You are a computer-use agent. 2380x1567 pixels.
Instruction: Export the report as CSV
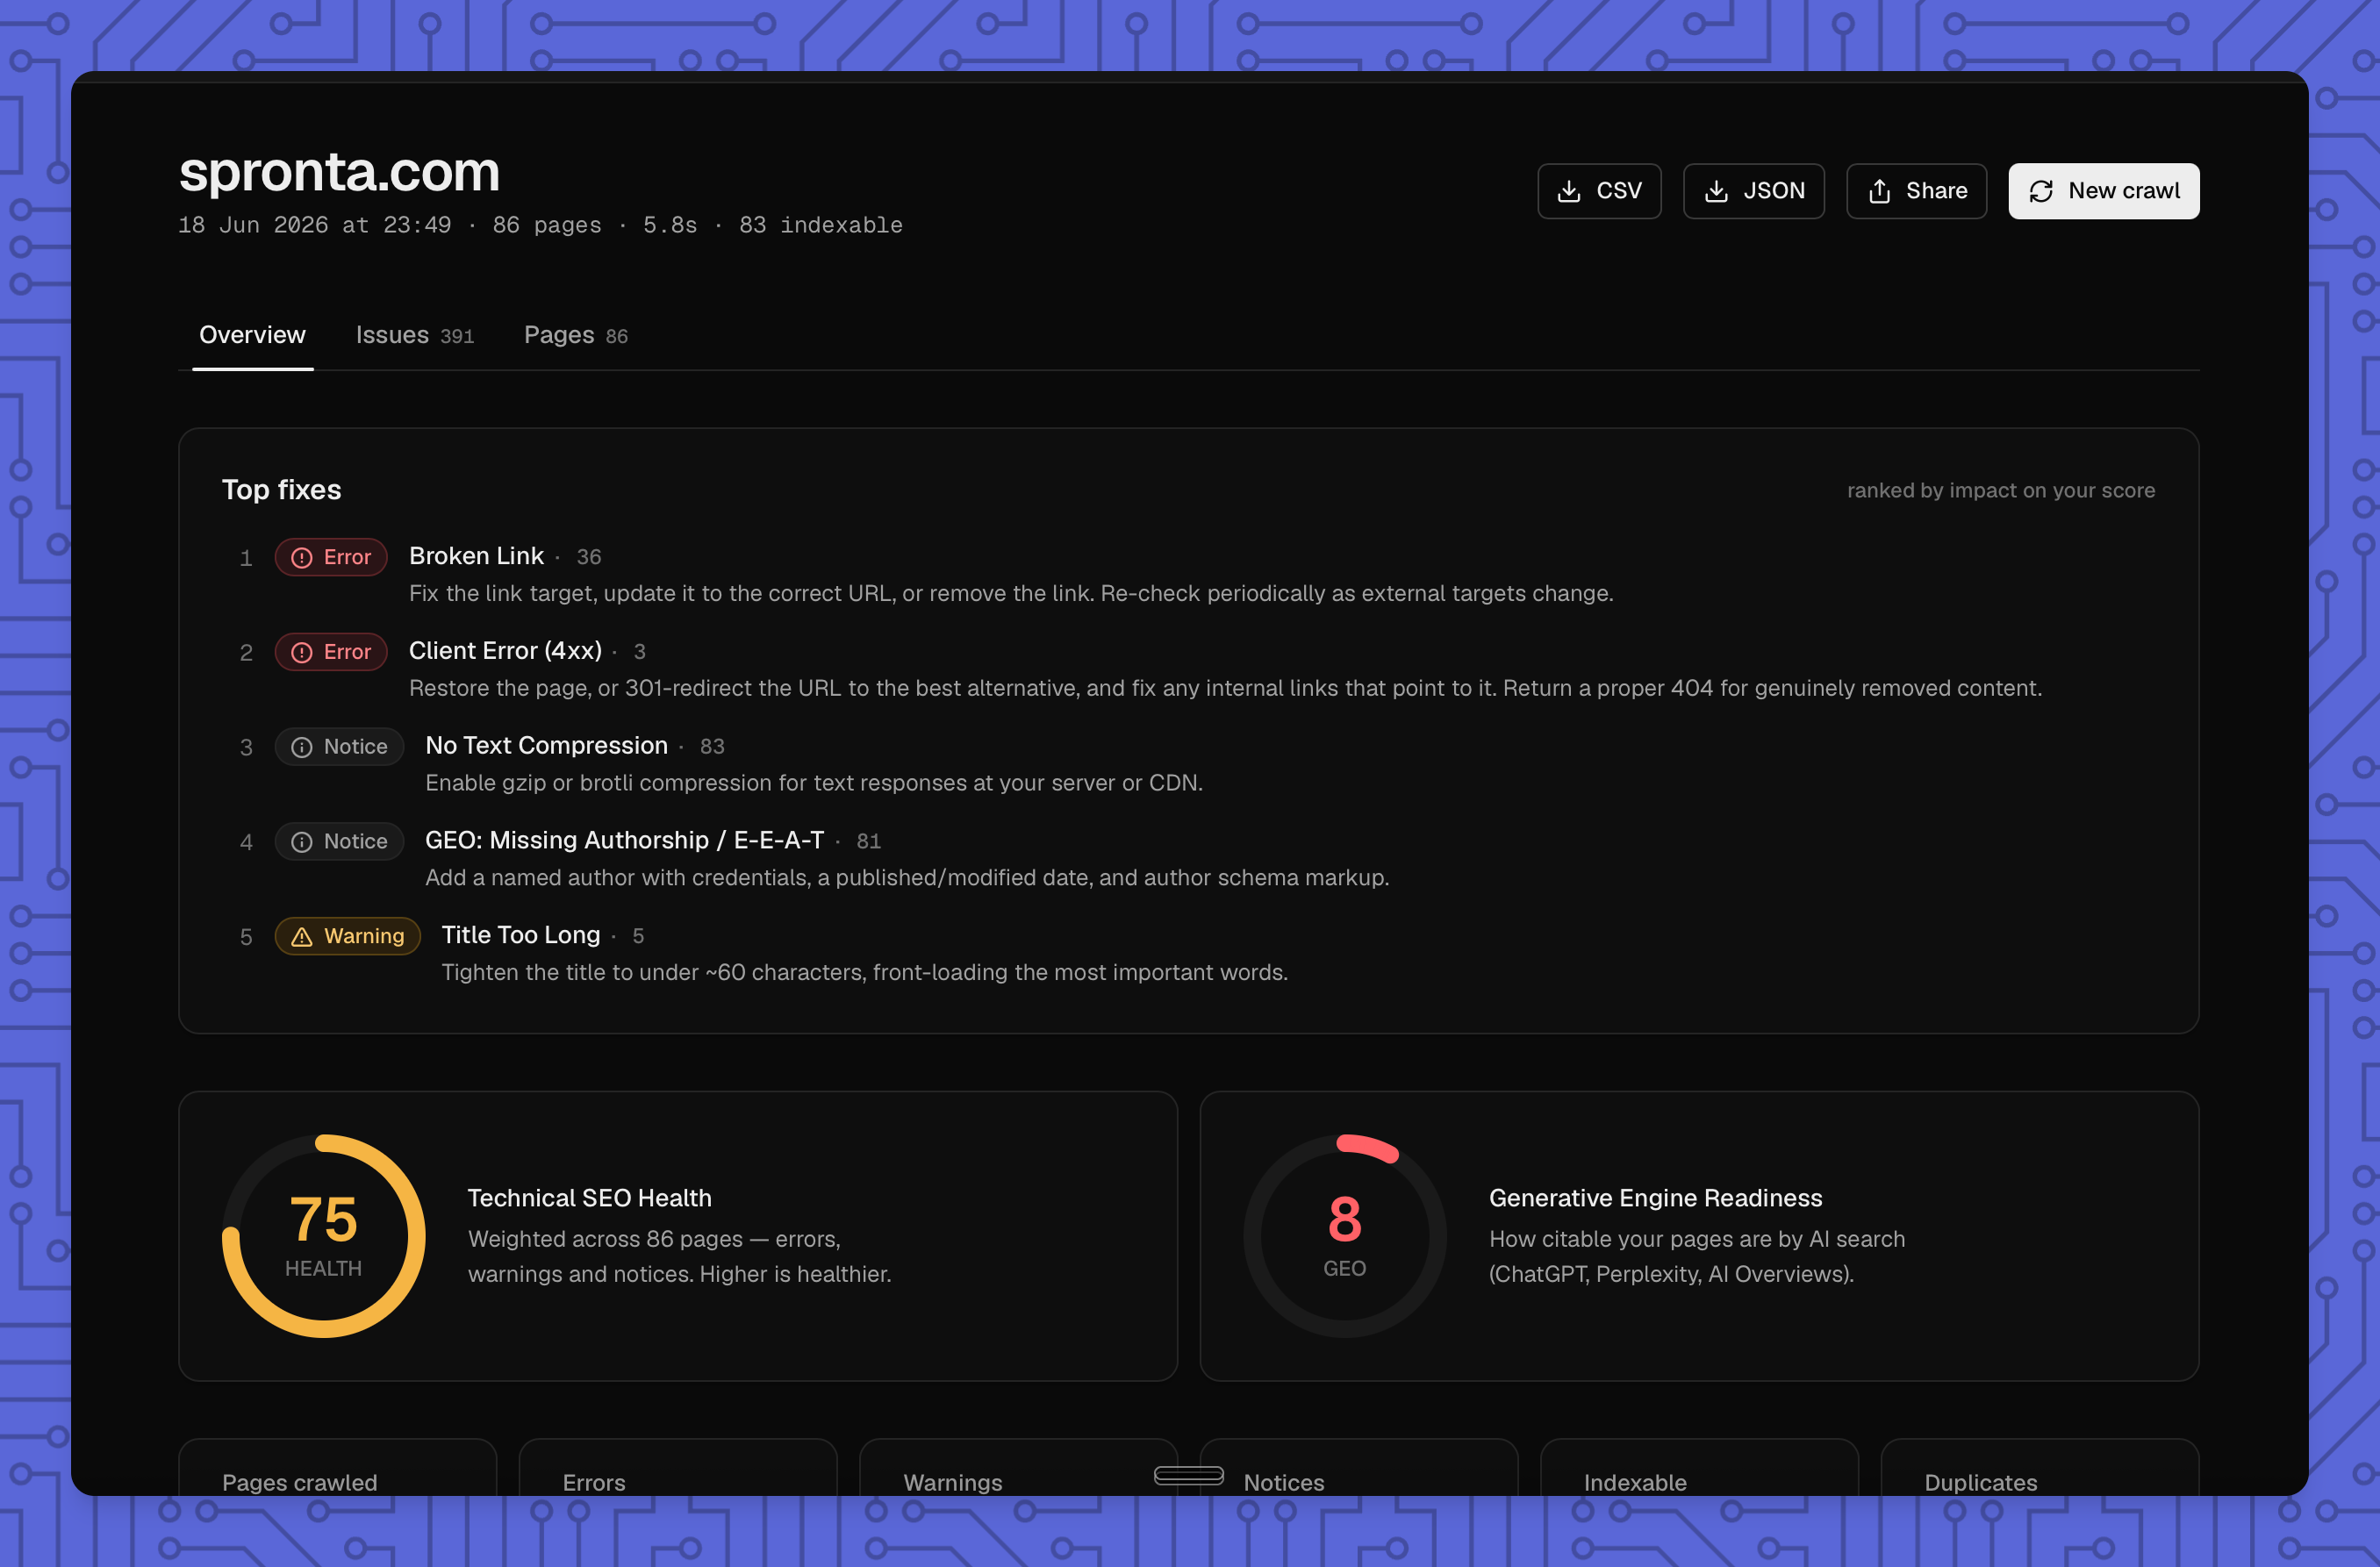(x=1599, y=191)
